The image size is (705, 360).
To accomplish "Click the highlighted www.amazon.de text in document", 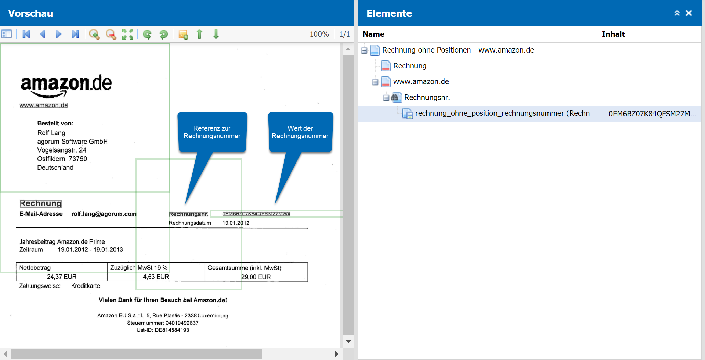I will click(44, 105).
